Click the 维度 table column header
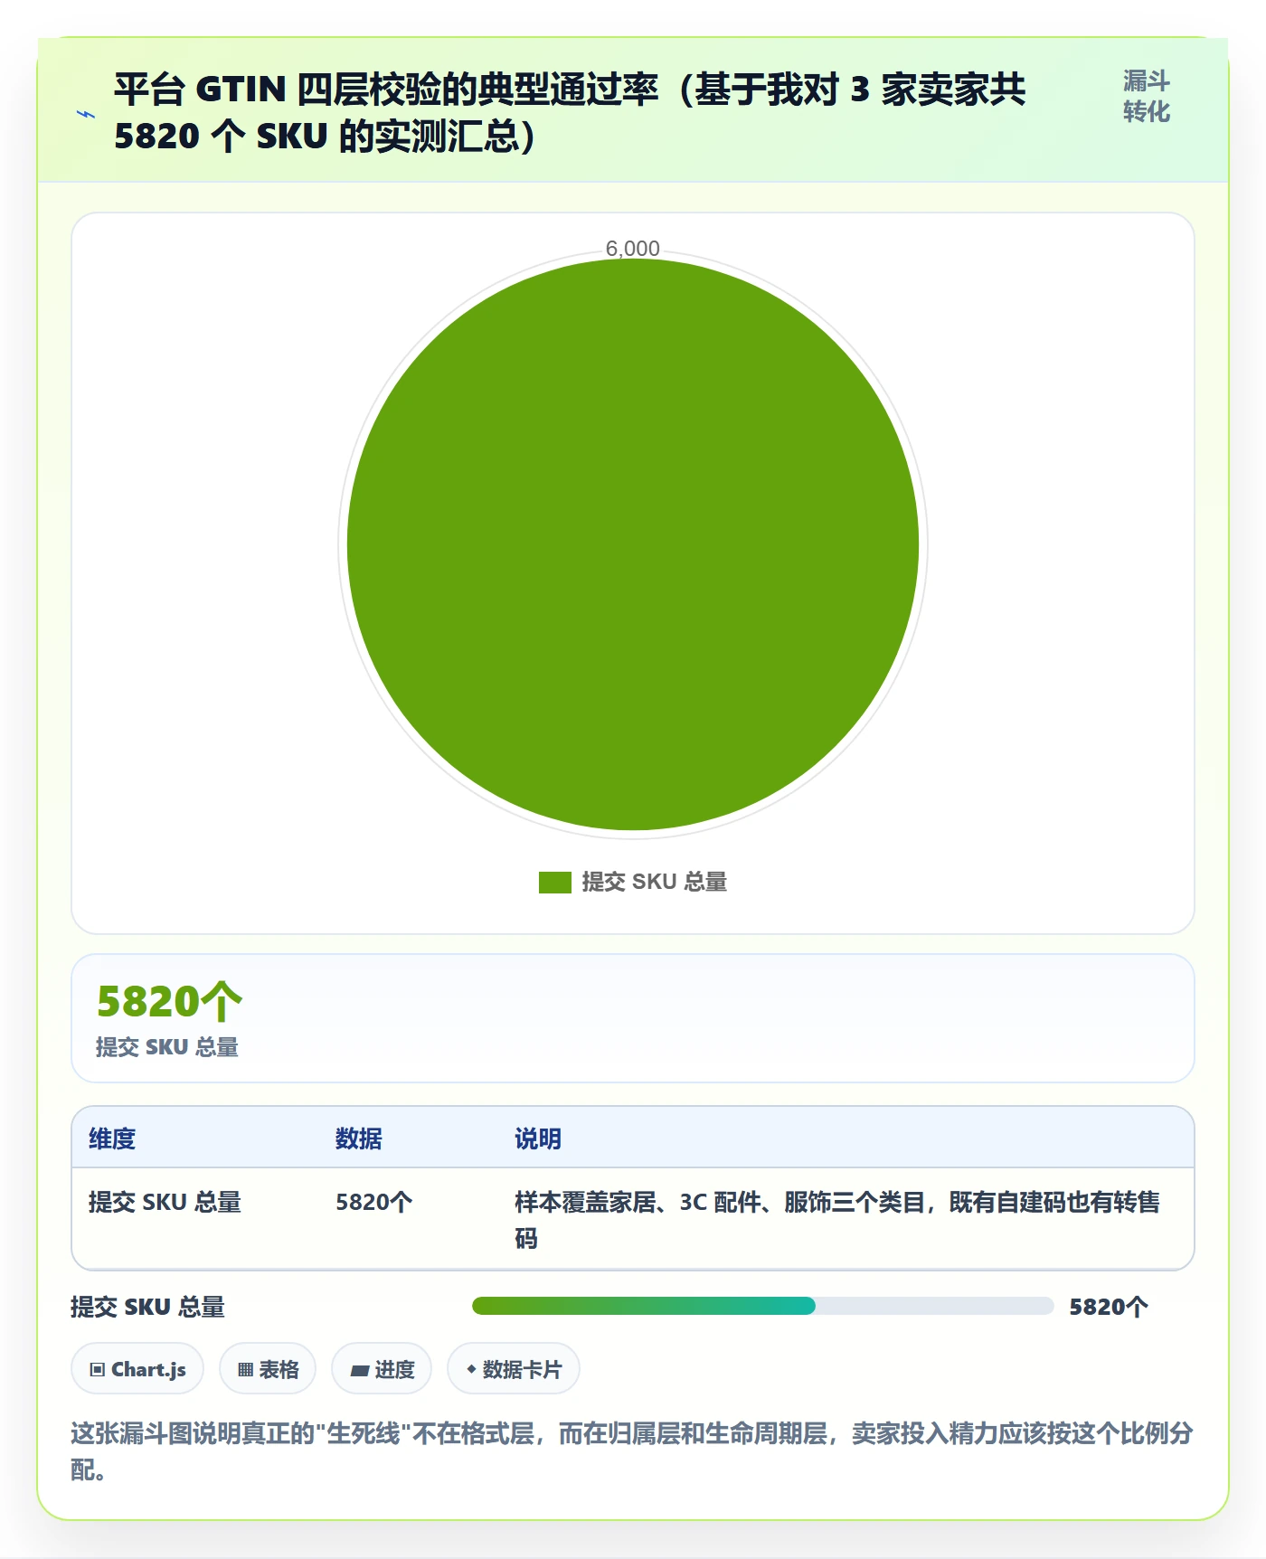1266x1559 pixels. pos(112,1139)
